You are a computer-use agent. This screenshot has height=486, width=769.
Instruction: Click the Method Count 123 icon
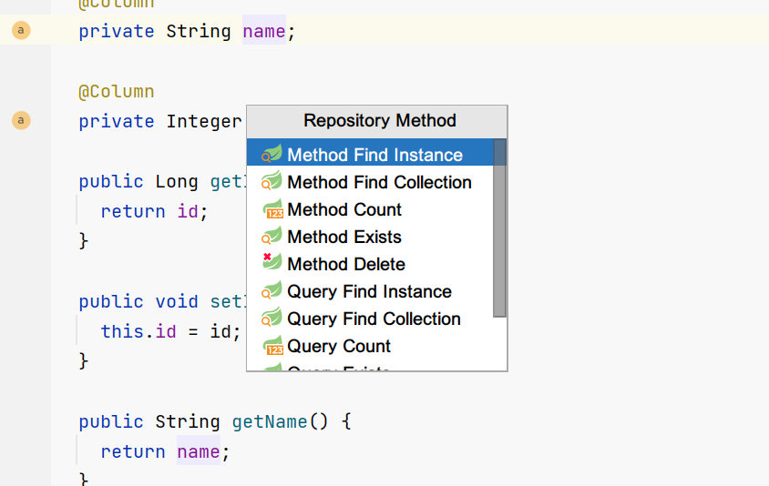(x=272, y=208)
